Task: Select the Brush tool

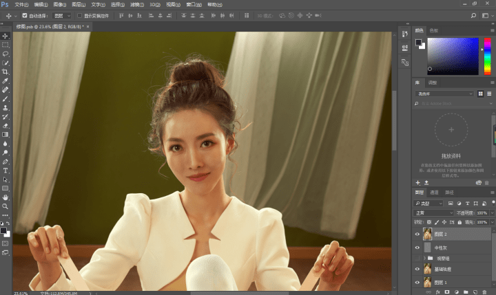Action: click(5, 99)
